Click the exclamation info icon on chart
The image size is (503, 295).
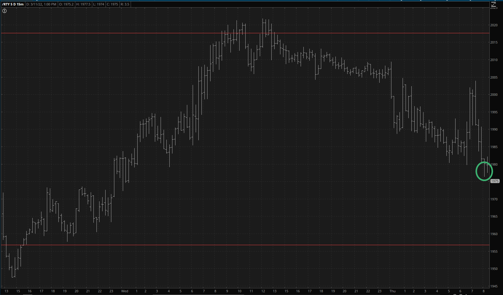click(x=5, y=11)
